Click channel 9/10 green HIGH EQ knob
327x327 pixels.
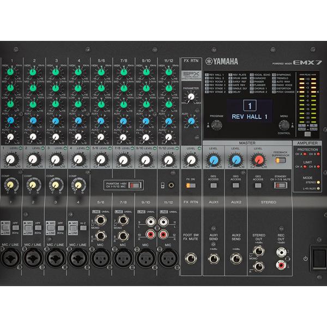coord(146,72)
